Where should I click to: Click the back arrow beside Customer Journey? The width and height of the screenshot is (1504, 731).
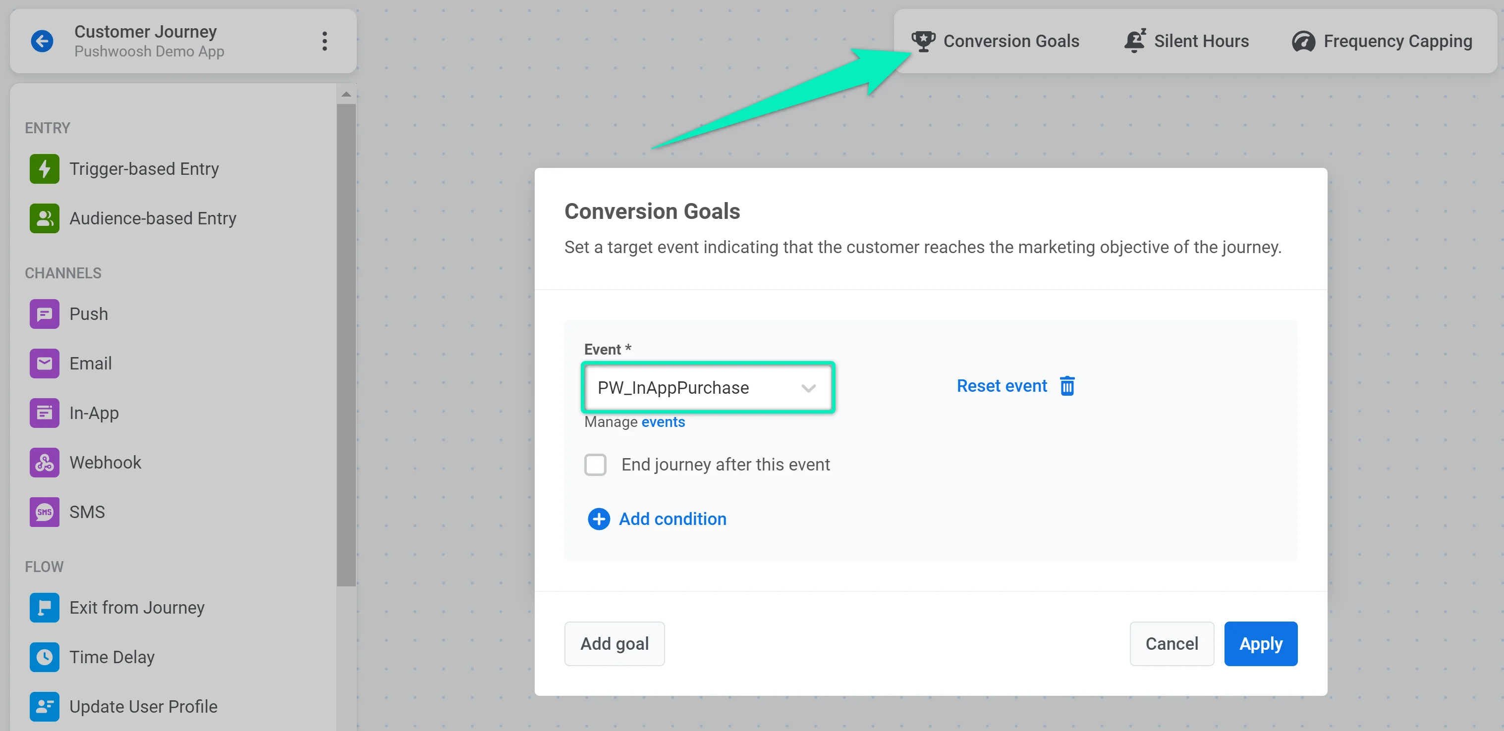[x=42, y=41]
